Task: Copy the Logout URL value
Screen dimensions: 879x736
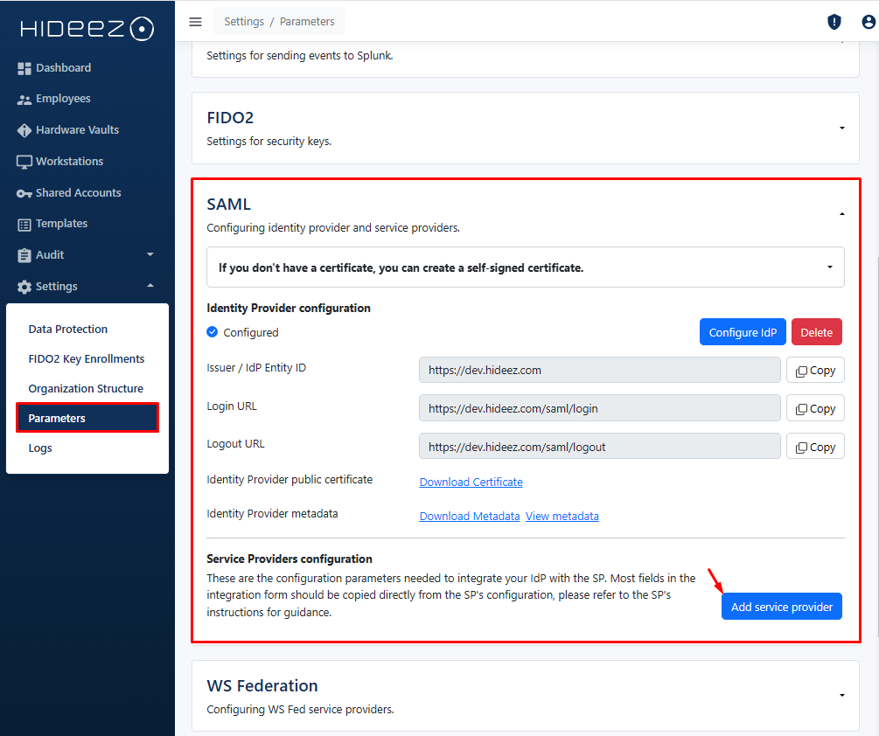Action: 815,448
